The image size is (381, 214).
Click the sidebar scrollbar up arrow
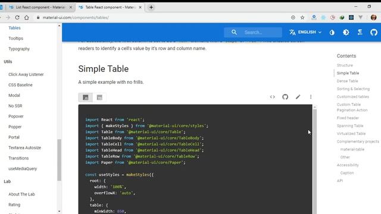point(59,26)
